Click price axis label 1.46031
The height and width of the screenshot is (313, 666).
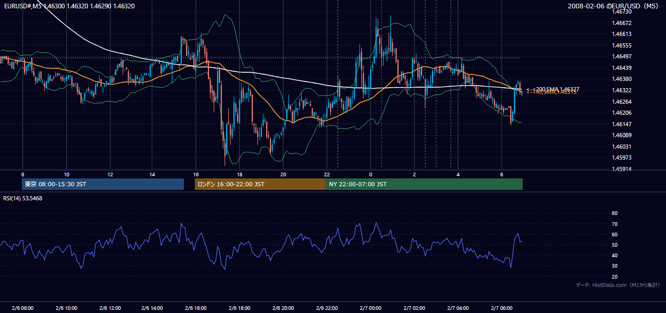click(x=622, y=147)
